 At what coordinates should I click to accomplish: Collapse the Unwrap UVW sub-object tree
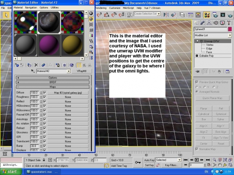coord(202,41)
